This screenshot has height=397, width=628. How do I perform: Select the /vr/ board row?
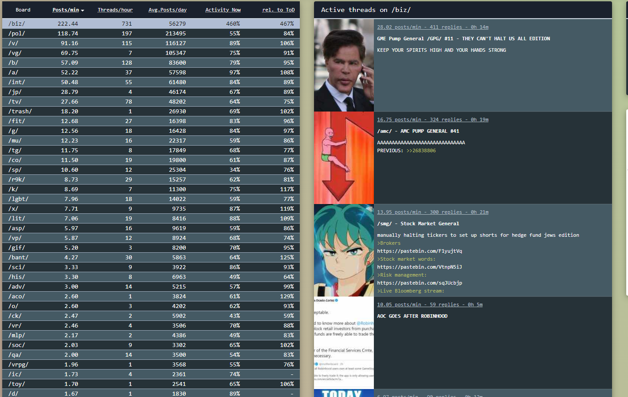[x=151, y=325]
